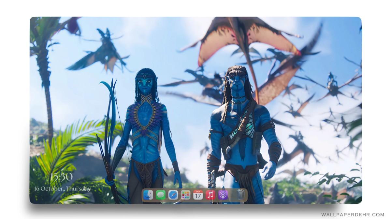Open Finder from the dock
This screenshot has height=219, width=391.
[148, 195]
